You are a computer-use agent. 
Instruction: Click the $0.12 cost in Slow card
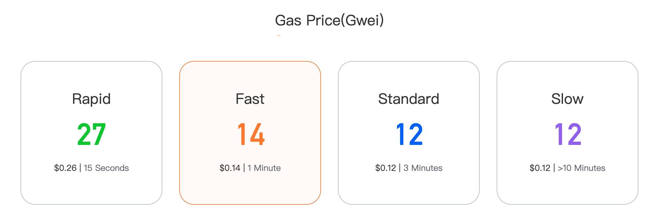tap(540, 168)
